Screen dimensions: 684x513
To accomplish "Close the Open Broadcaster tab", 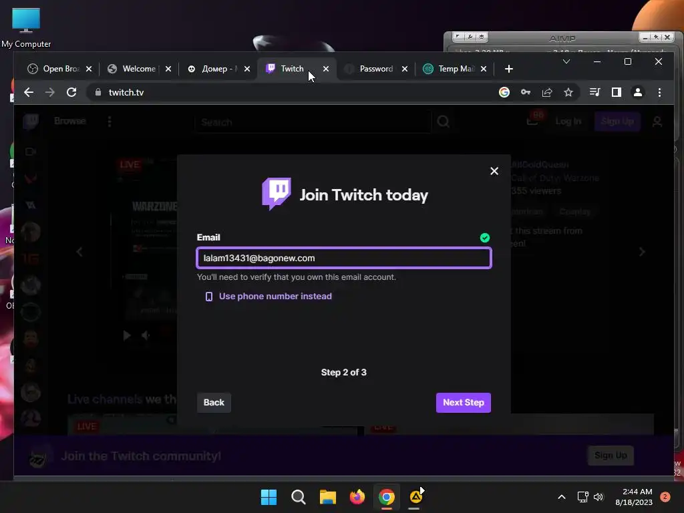I will [x=89, y=69].
